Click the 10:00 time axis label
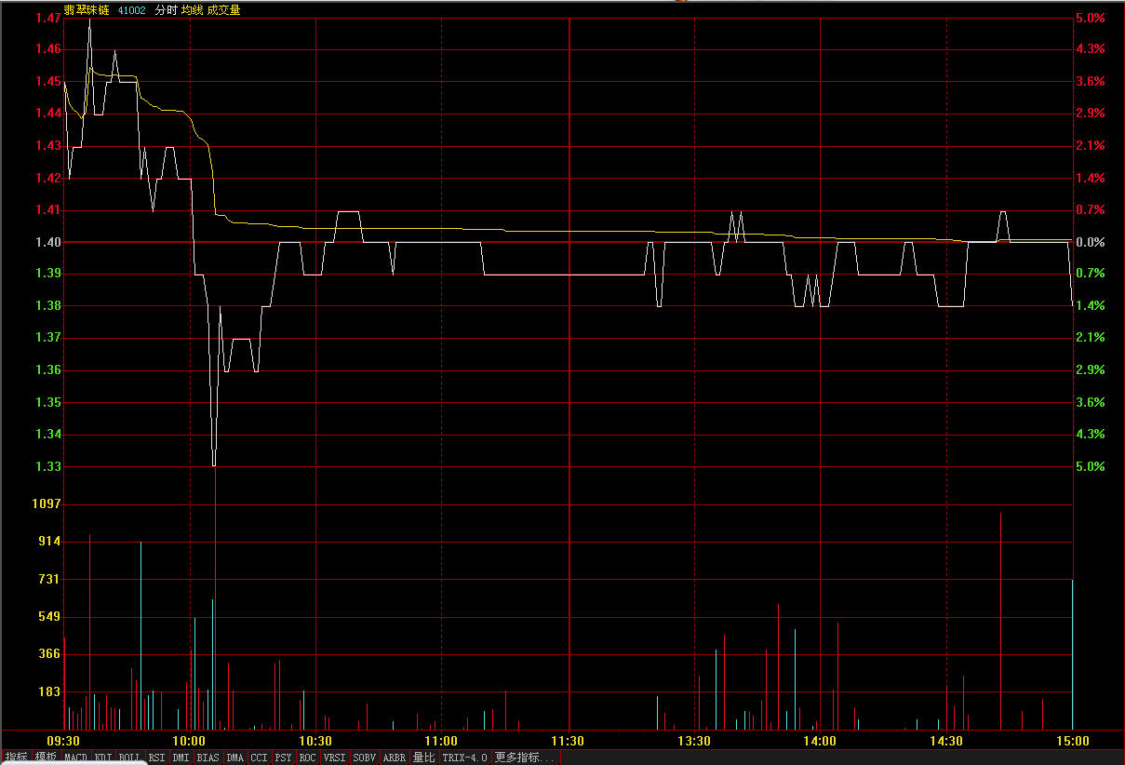Viewport: 1125px width, 765px height. [x=190, y=742]
